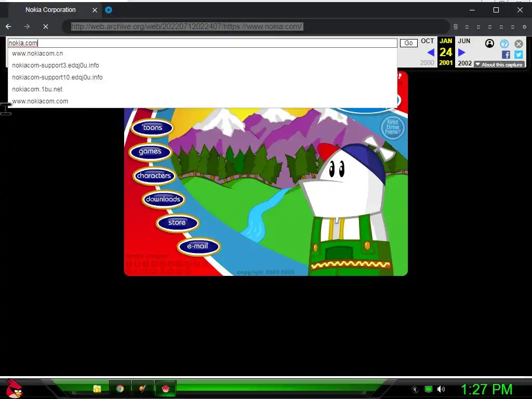Screen dimensions: 532x399
Task: Jump to the JUN 2002 capture
Action: (x=464, y=51)
